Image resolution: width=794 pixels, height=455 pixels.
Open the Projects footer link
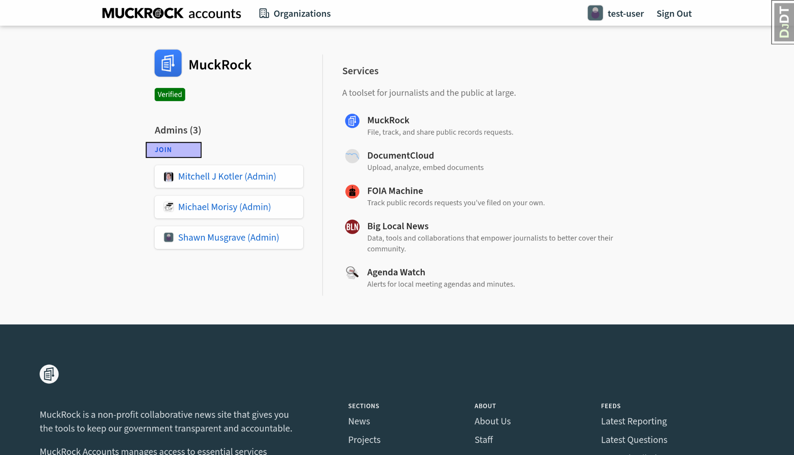364,440
